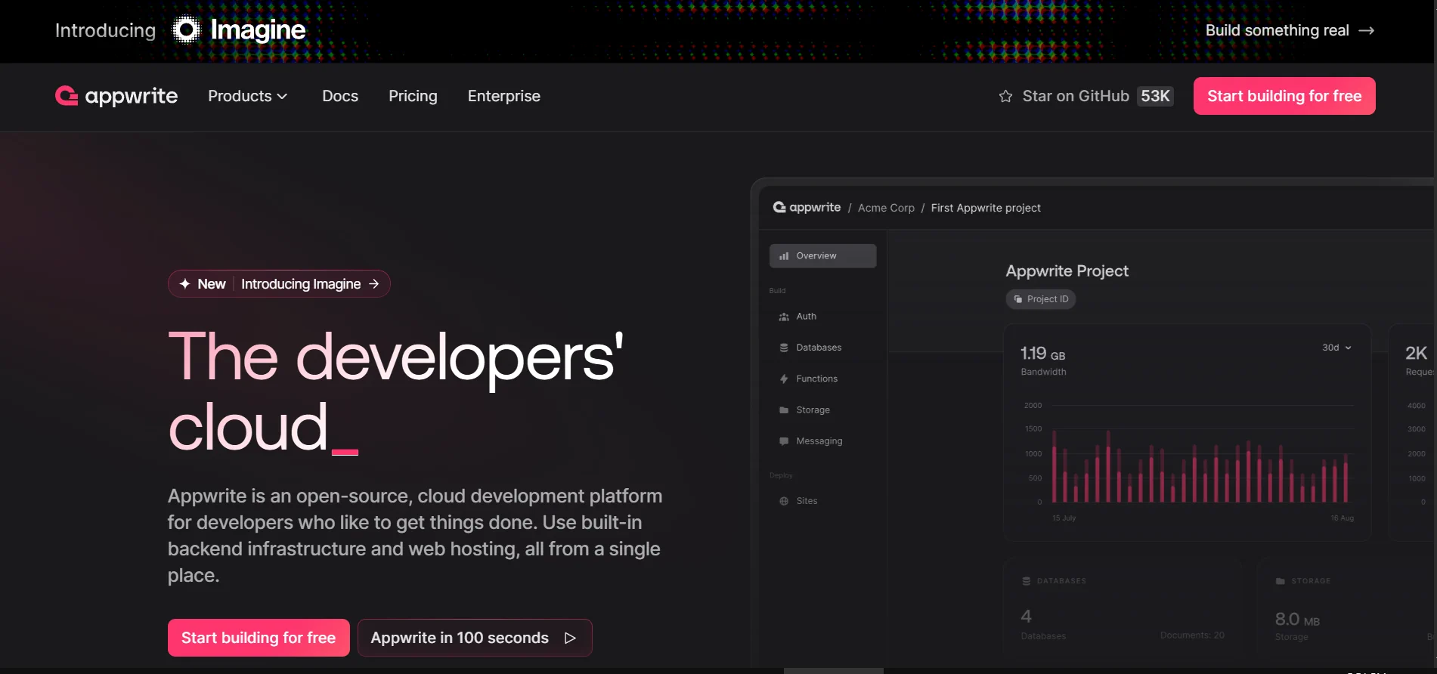Click the Star on GitHub link
The image size is (1437, 674).
click(1085, 96)
